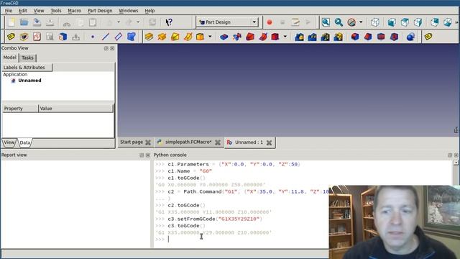Start macro recording with the red dot
Viewport: 460px width, 259px height.
(270, 22)
